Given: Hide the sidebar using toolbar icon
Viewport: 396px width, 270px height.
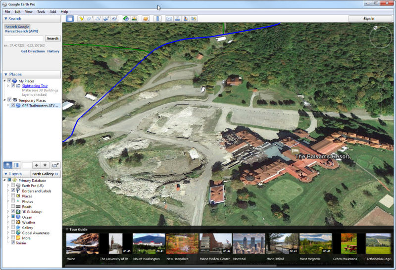Looking at the screenshot, I should pos(70,19).
